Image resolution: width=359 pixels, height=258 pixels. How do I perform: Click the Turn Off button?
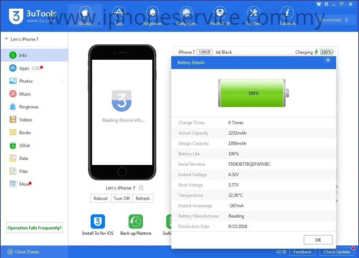pyautogui.click(x=121, y=198)
